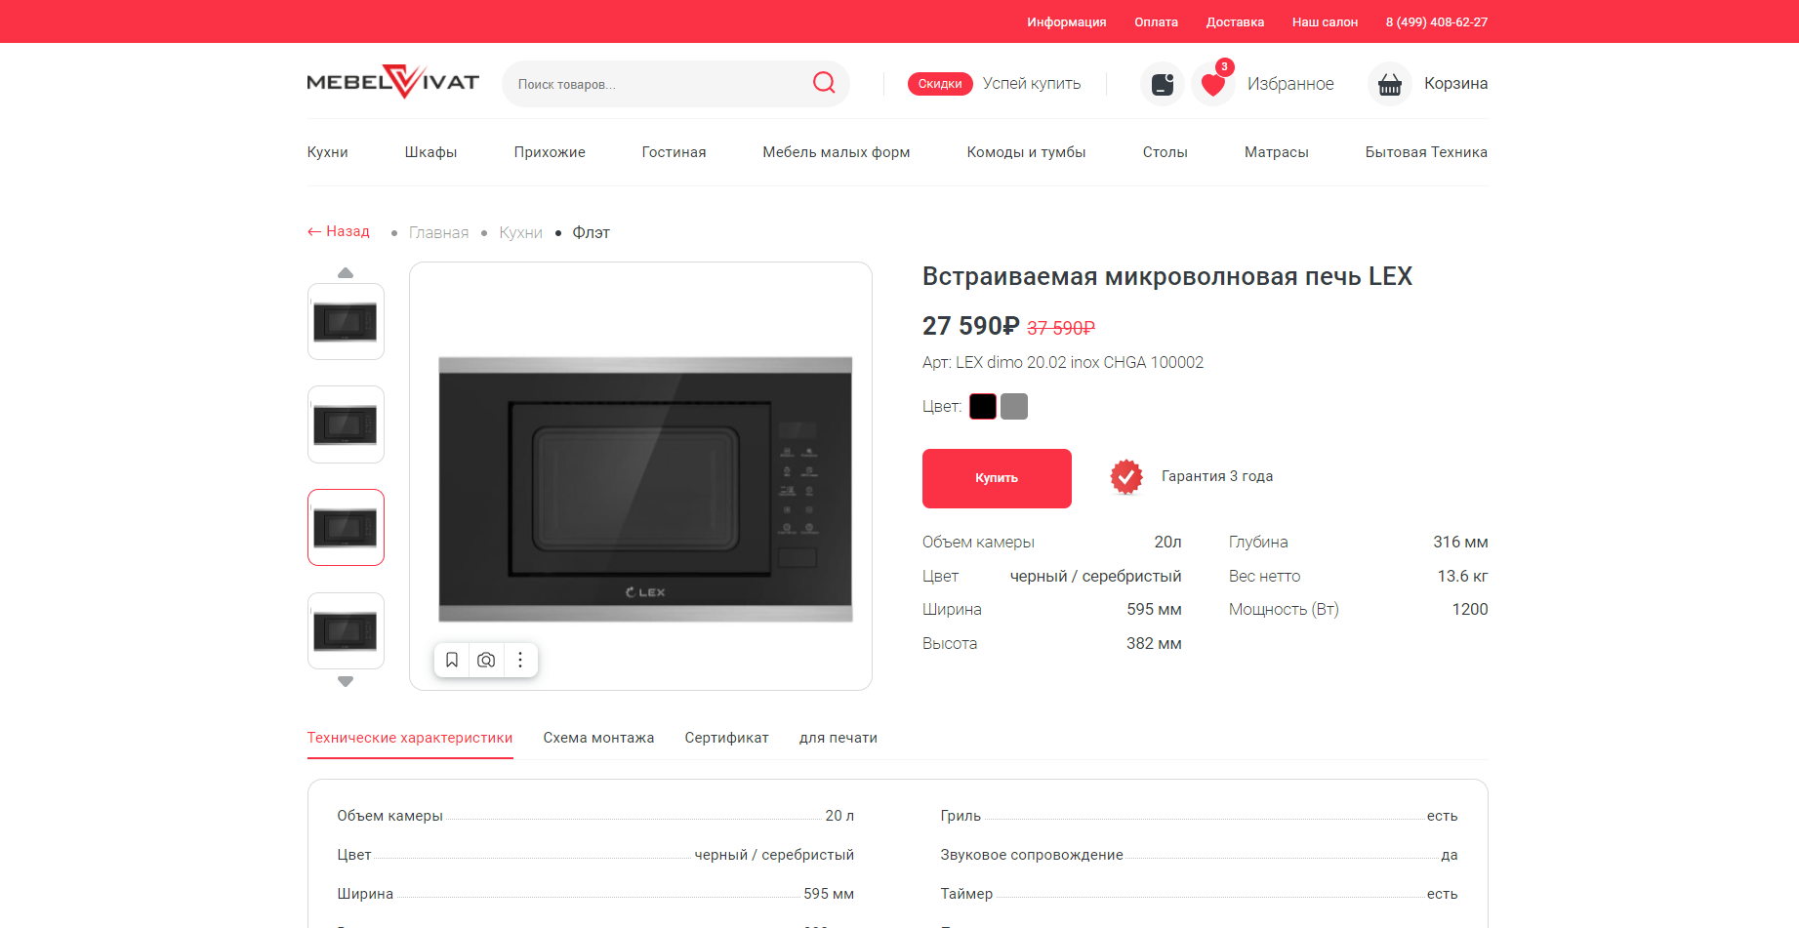
Task: Open the Бытовая Техника category
Action: [x=1426, y=152]
